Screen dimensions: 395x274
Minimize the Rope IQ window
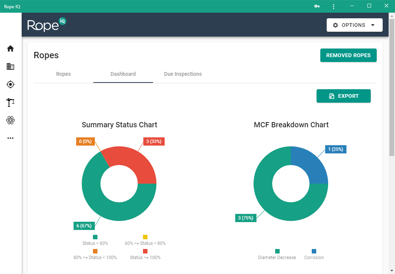coord(352,6)
